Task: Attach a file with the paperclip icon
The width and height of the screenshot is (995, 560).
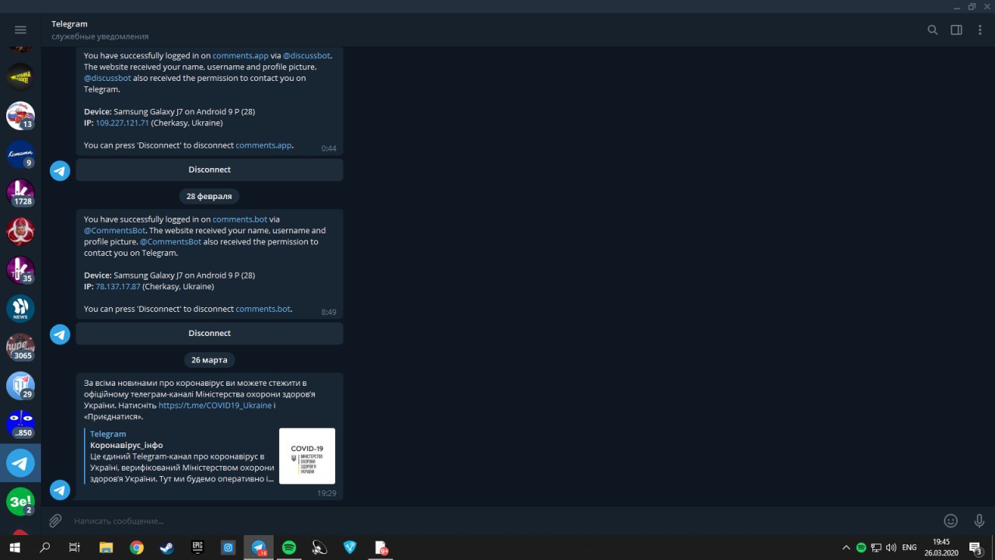Action: click(55, 520)
